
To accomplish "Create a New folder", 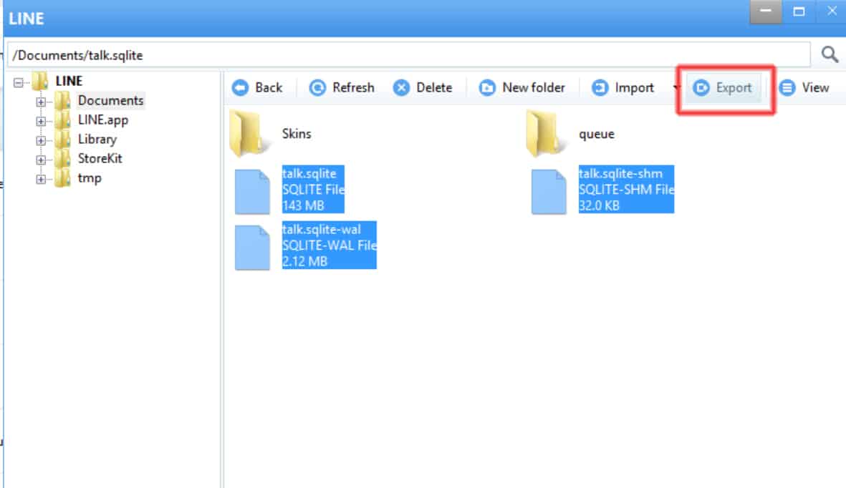I will pyautogui.click(x=522, y=88).
